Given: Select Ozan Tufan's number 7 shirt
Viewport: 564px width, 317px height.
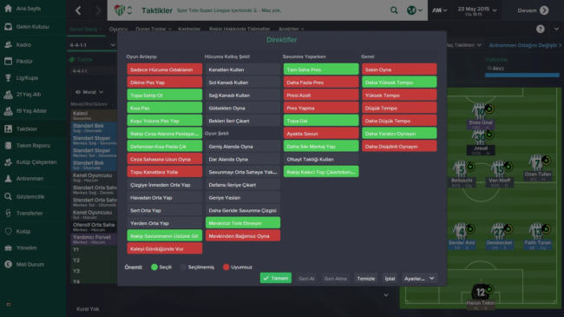Looking at the screenshot, I should 538,162.
